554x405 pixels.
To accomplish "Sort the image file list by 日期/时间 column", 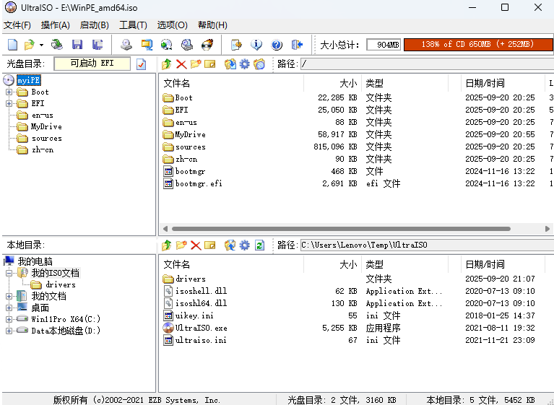I will click(503, 83).
